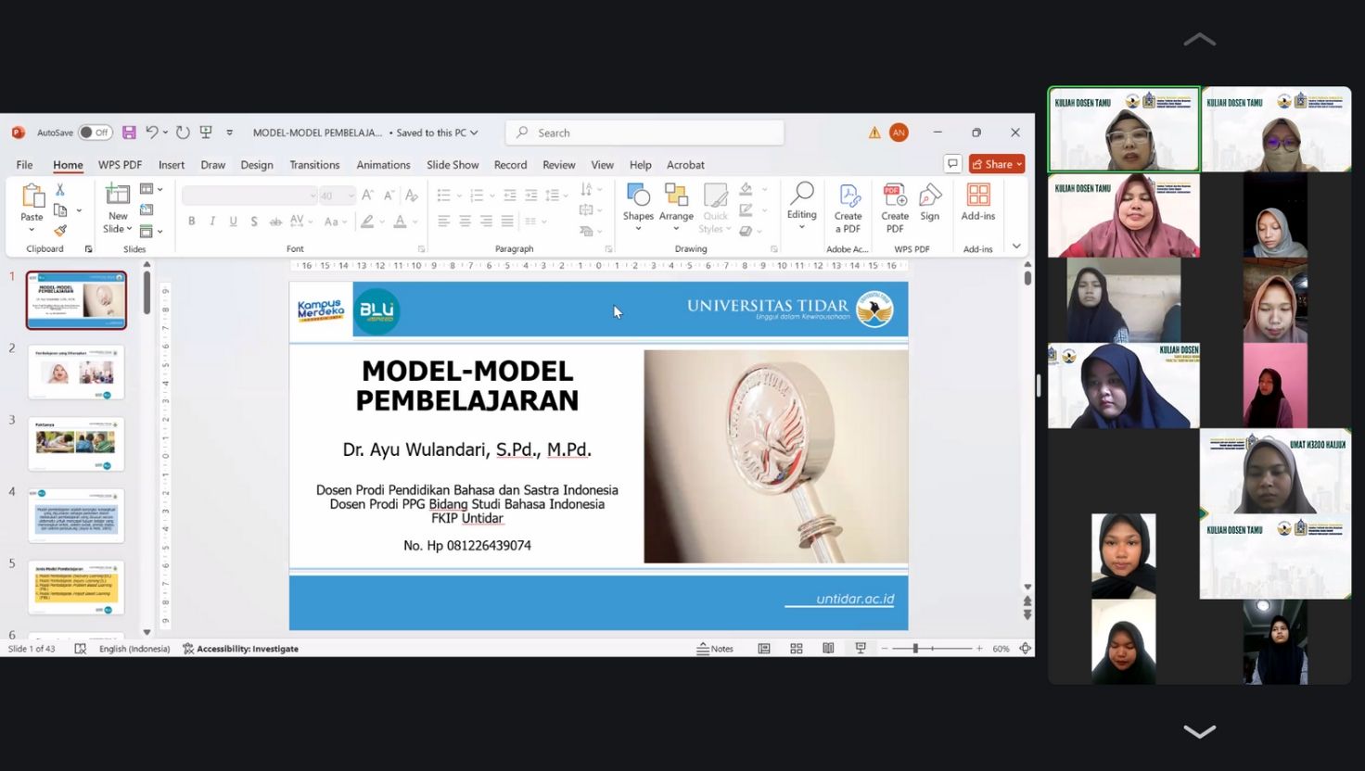The image size is (1365, 771).
Task: Select the Format Painter brush
Action: tap(60, 231)
